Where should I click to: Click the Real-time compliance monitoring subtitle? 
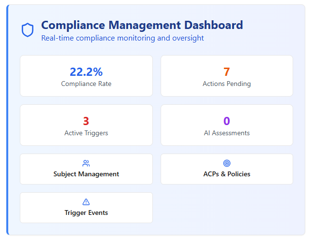click(122, 38)
